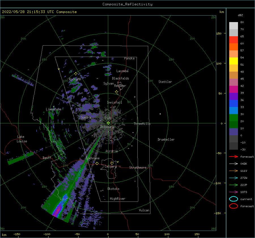255x238 pixels.
Task: Select the magenta 18TS arrow icon
Action: click(233, 192)
